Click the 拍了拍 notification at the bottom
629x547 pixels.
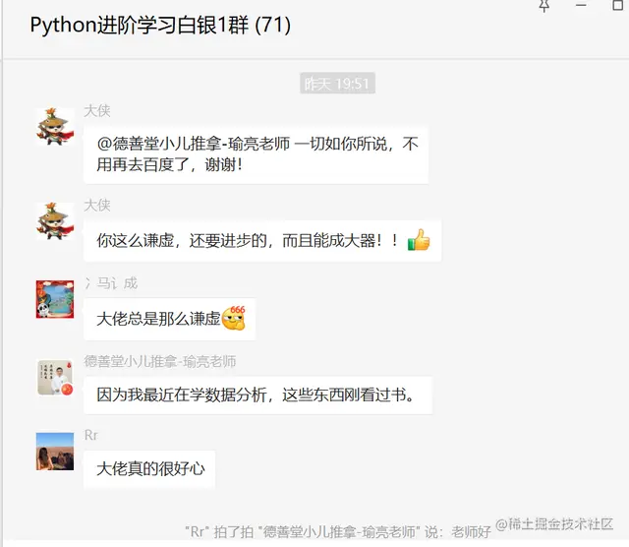point(338,531)
